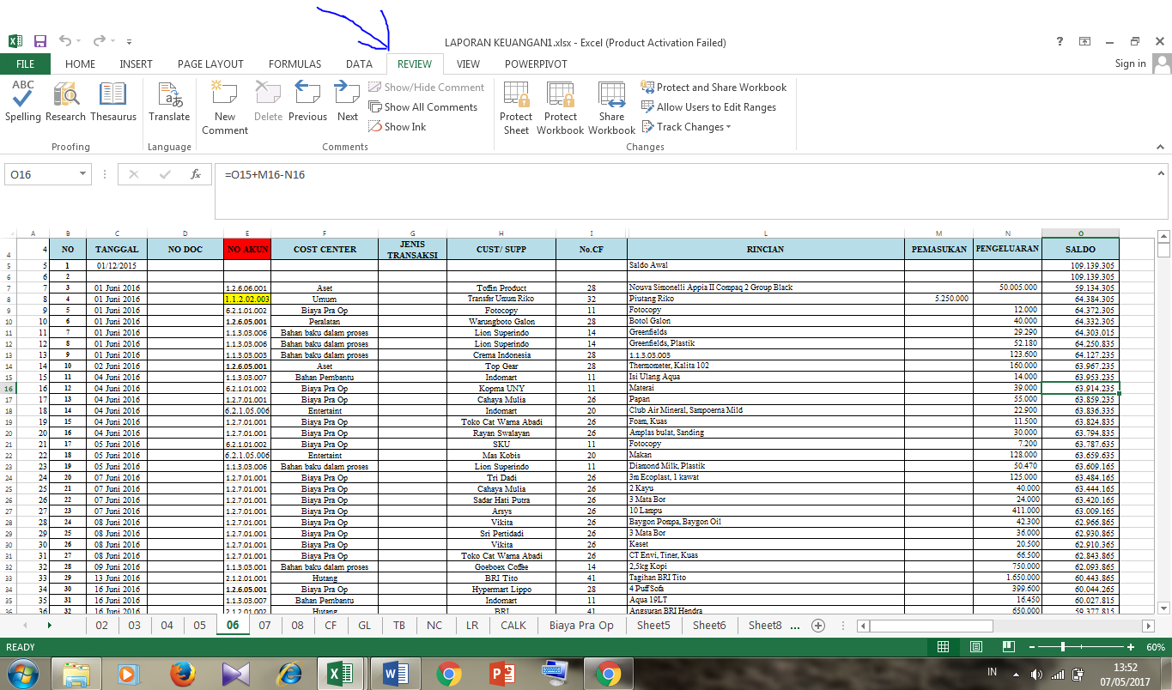Click the vertical scrollbar down arrow
This screenshot has height=690, width=1172.
click(x=1163, y=608)
